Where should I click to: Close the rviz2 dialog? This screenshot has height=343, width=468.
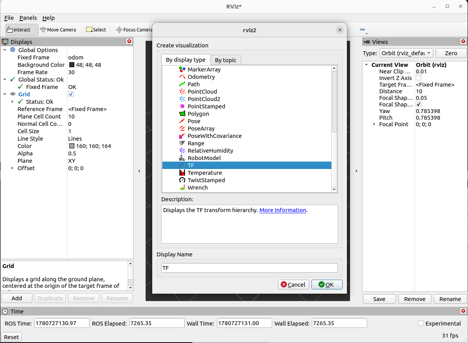point(340,30)
